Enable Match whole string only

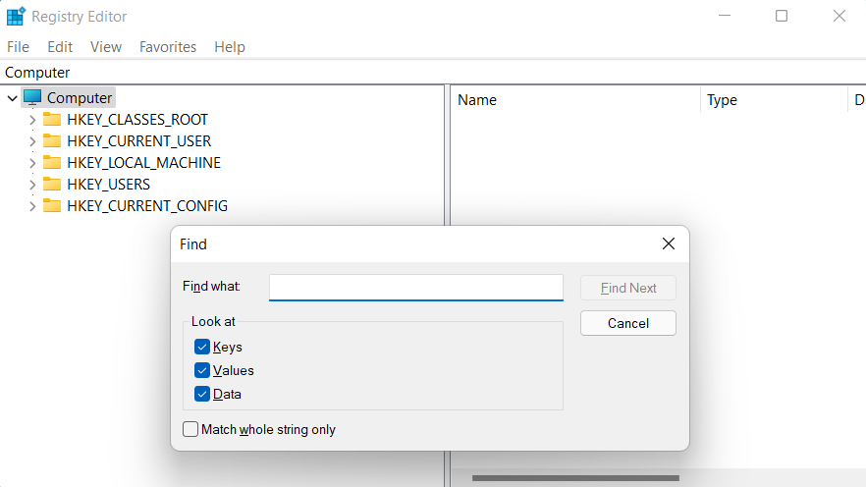click(190, 429)
